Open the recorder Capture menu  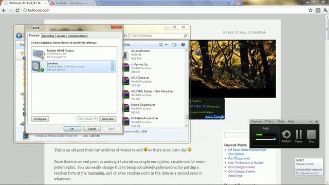point(256,121)
